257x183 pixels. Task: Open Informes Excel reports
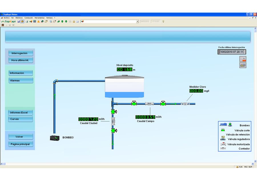tap(21, 113)
